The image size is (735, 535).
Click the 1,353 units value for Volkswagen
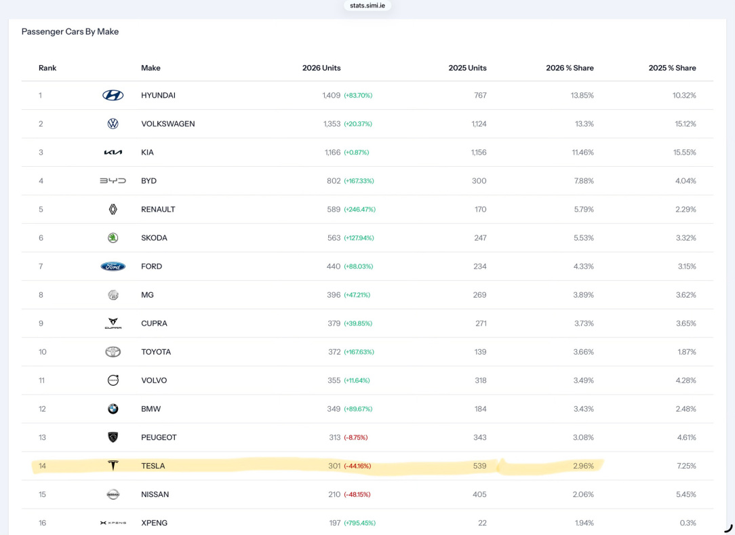point(332,124)
